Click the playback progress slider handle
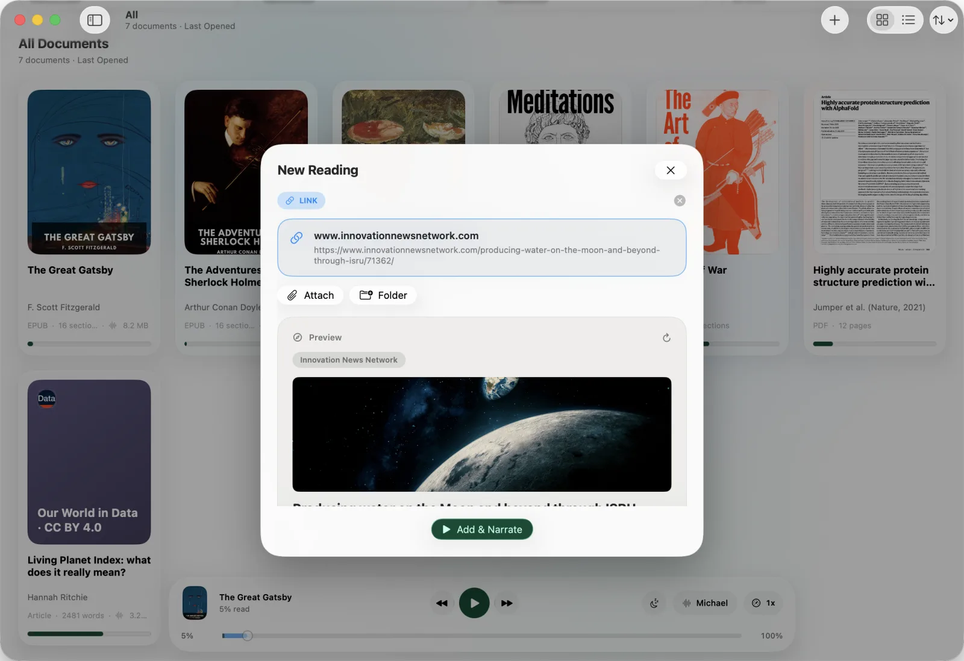 tap(247, 636)
